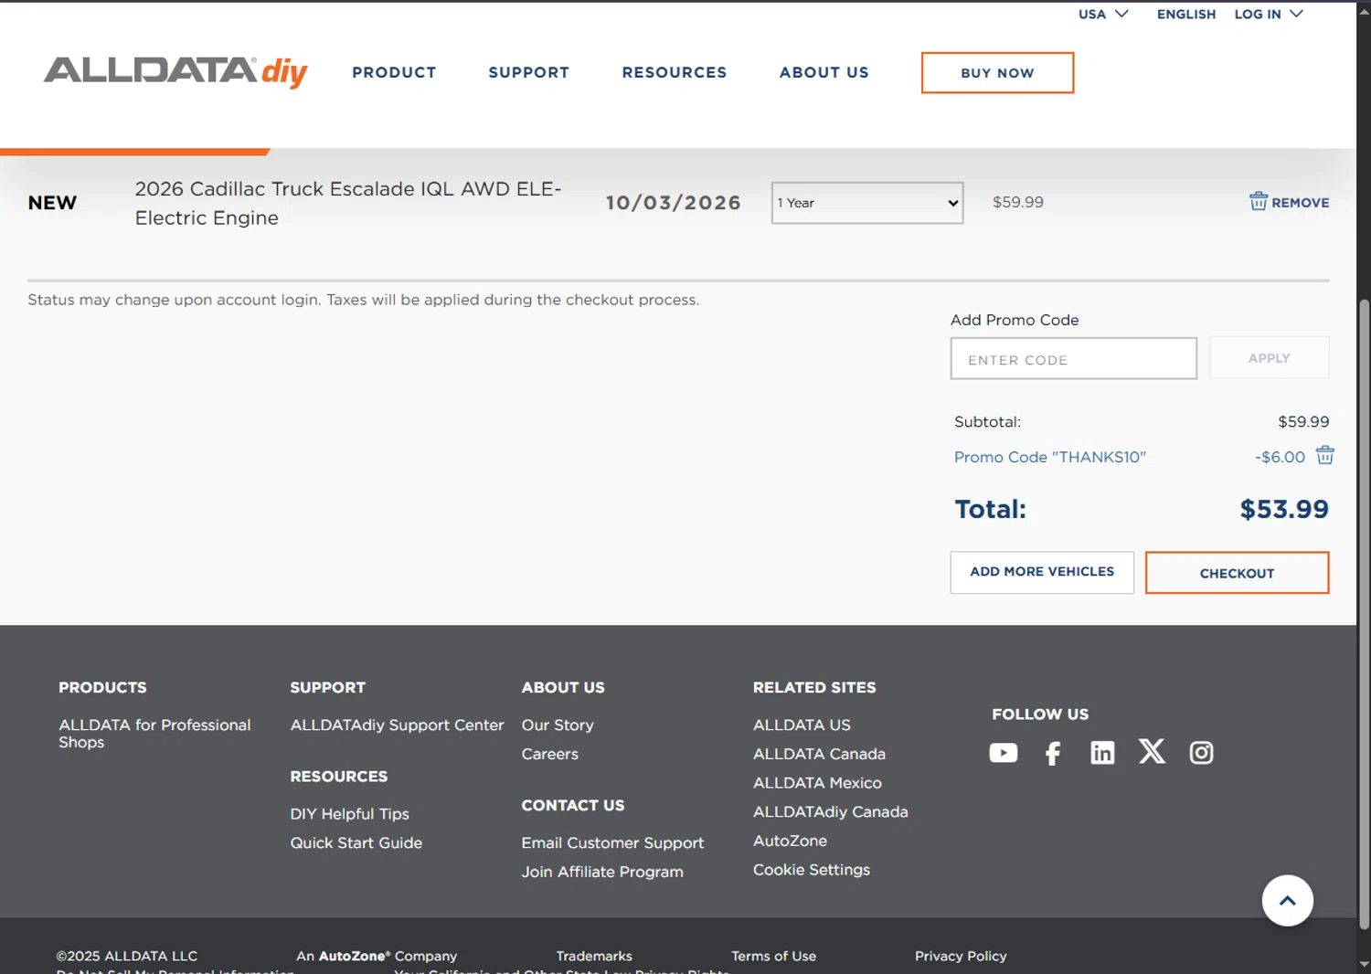Screen dimensions: 1371x974
Task: Open Our Story link
Action: (x=558, y=725)
